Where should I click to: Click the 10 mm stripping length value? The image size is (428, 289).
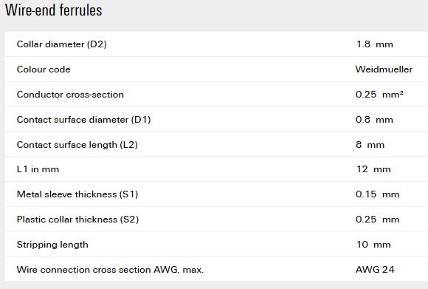click(x=373, y=245)
